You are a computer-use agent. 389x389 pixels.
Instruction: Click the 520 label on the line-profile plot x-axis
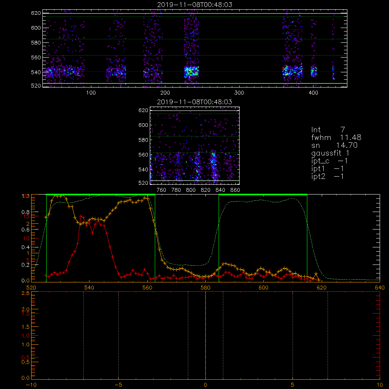(31, 287)
